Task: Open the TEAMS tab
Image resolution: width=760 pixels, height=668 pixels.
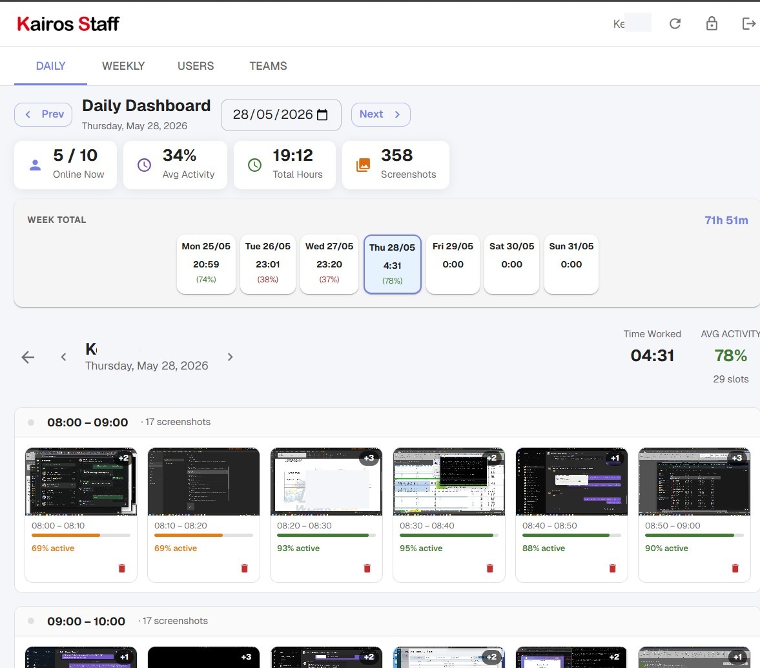Action: pos(268,66)
